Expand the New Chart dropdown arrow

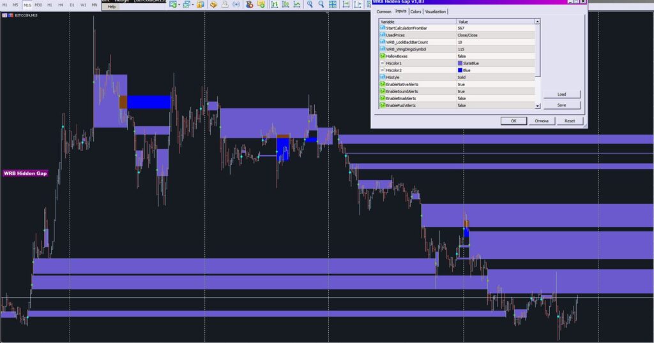(x=179, y=5)
